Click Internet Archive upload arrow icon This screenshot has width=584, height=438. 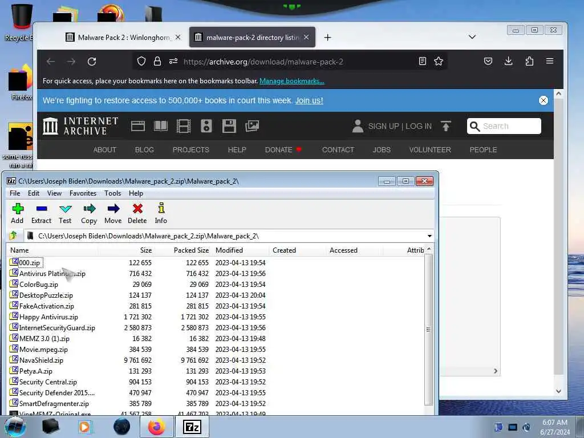click(446, 126)
